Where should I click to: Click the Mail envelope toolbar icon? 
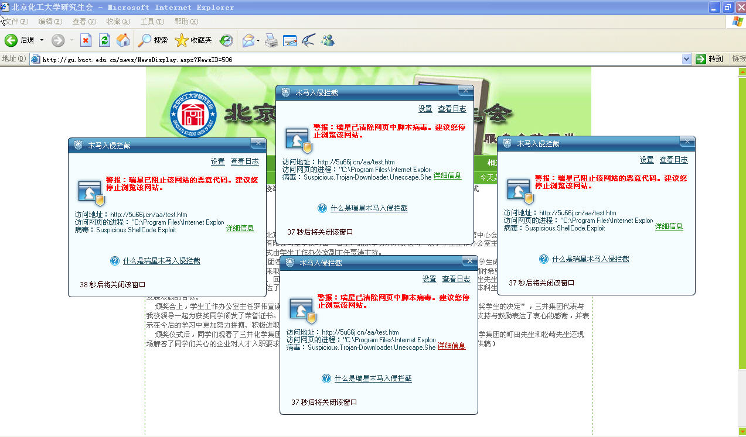pos(248,40)
